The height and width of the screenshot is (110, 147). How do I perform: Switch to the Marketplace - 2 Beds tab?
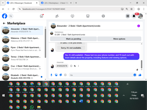click(56, 3)
